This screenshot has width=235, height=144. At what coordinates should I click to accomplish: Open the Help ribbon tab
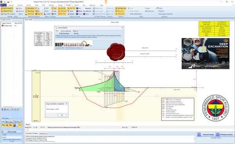tap(101, 5)
